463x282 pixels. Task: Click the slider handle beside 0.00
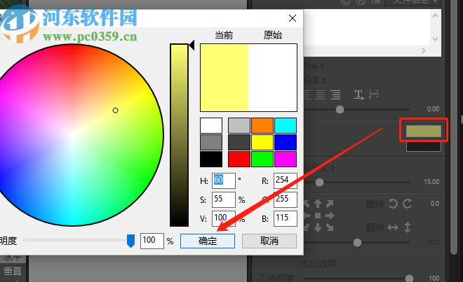[x=340, y=110]
